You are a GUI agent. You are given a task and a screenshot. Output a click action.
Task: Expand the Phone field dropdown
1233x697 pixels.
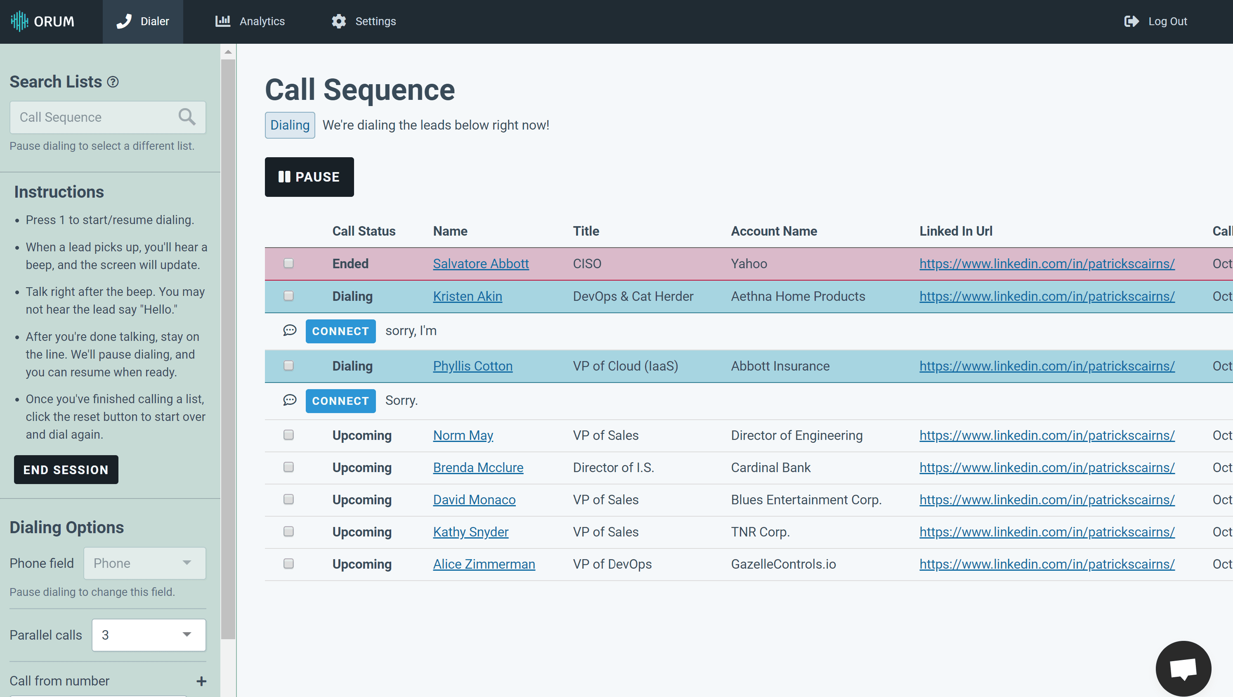[x=144, y=563]
